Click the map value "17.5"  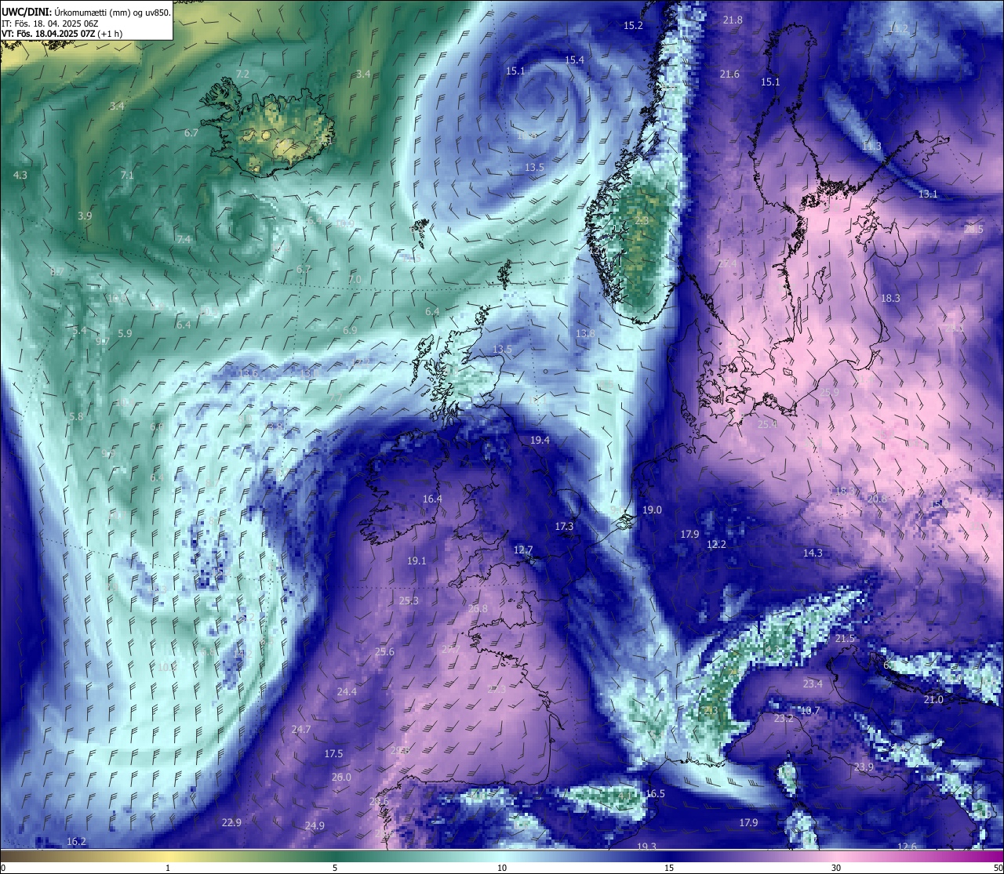(x=333, y=754)
